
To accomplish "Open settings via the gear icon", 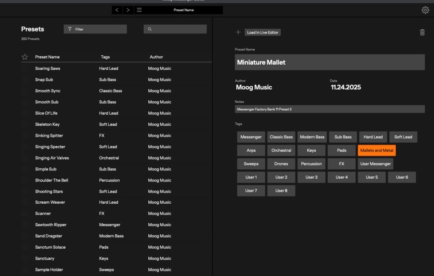I will 425,10.
